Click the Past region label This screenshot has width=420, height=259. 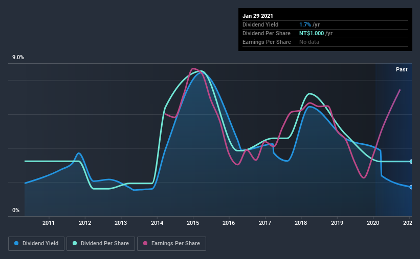pyautogui.click(x=402, y=69)
